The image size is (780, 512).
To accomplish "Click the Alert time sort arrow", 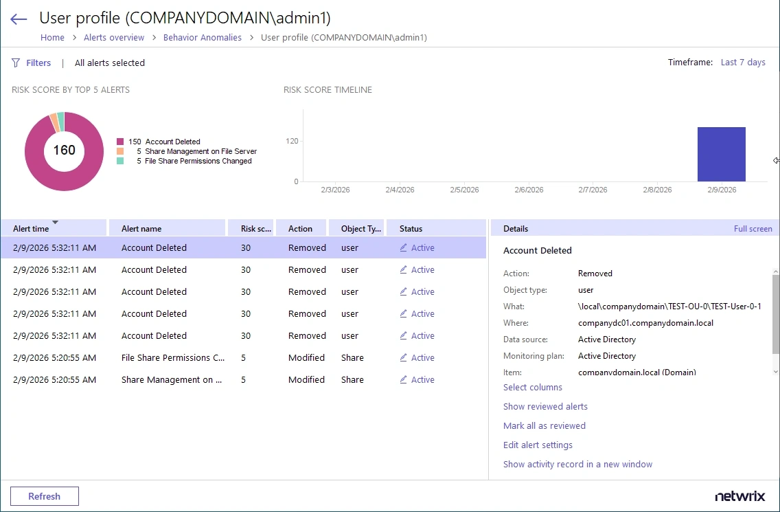I will [x=55, y=222].
